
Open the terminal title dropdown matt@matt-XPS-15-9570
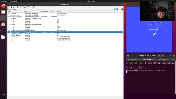(147, 56)
